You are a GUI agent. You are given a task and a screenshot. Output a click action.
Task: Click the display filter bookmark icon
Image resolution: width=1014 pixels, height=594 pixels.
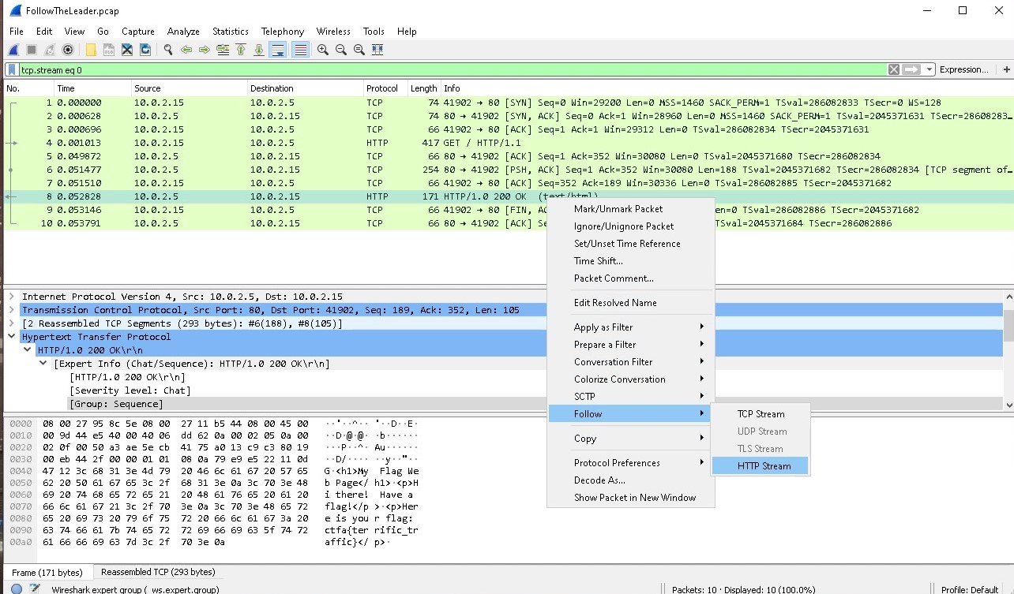(13, 69)
